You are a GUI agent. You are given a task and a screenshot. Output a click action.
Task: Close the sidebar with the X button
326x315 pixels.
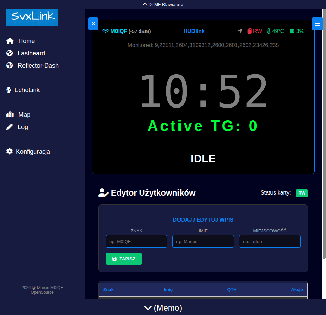(x=93, y=24)
